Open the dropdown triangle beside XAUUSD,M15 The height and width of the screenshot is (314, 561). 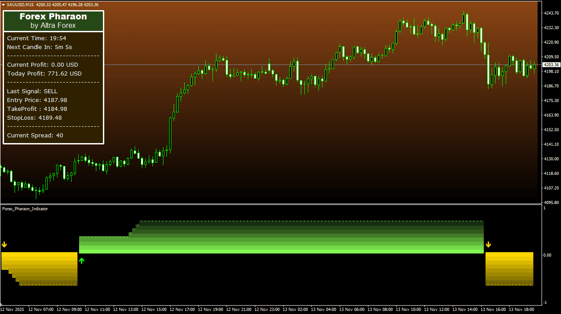coord(4,4)
